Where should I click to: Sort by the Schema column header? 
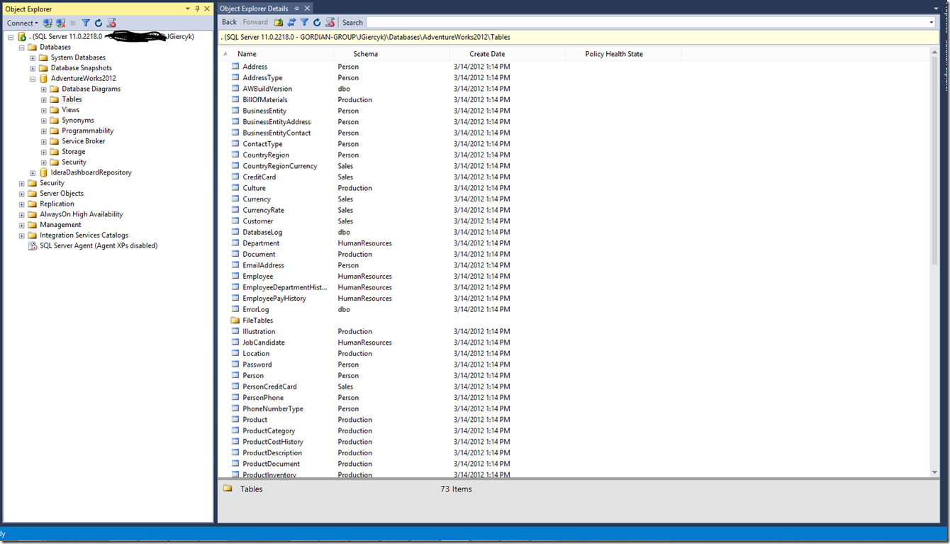point(391,54)
